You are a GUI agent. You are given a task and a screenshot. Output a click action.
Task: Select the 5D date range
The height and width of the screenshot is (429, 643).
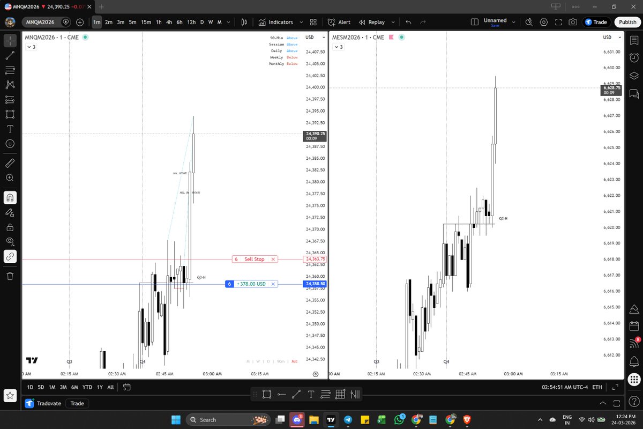41,387
